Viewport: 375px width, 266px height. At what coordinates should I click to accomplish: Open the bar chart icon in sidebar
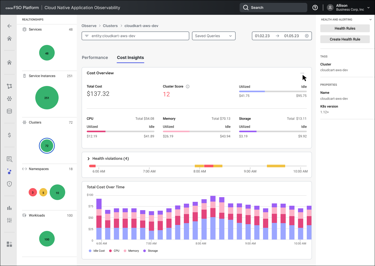coord(9,208)
